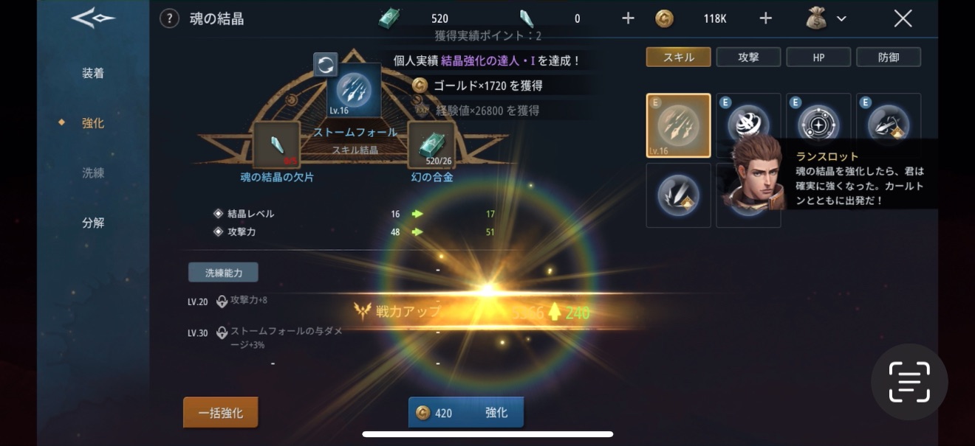This screenshot has height=446, width=975.
Task: Add more crystal shards with plus
Action: (x=628, y=18)
